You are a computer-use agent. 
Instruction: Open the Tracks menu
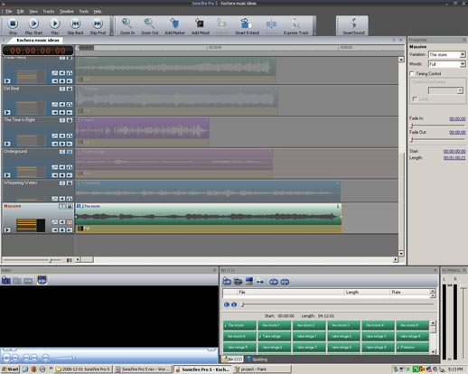click(49, 12)
